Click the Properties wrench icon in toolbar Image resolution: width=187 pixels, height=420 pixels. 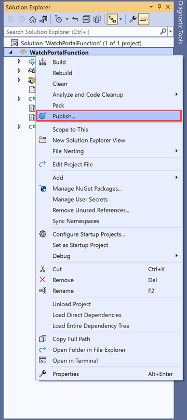click(132, 19)
